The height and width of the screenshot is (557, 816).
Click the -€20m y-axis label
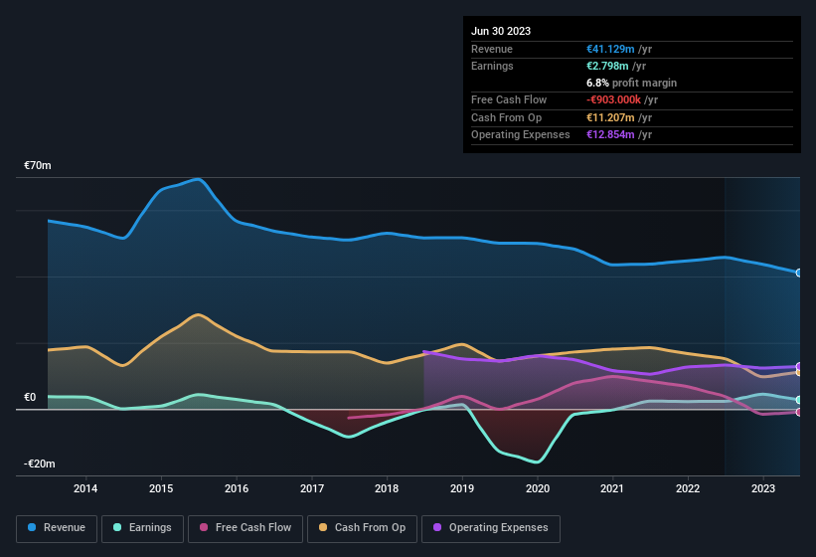click(x=39, y=464)
